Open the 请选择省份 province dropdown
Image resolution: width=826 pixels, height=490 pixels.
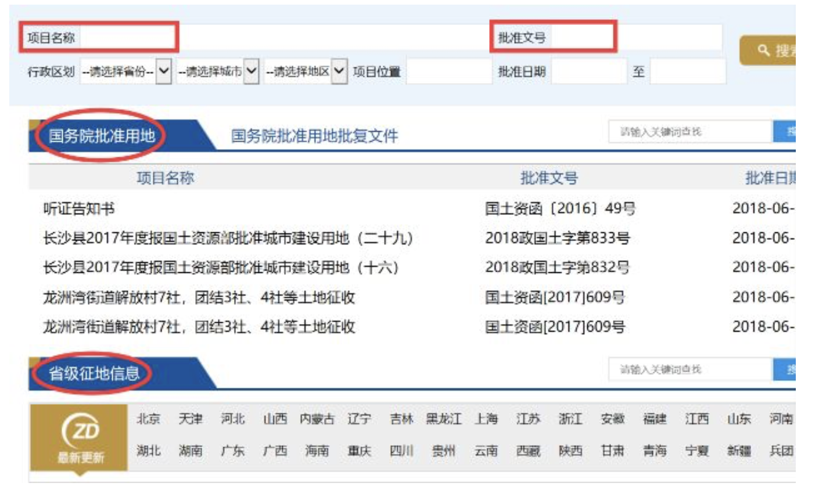click(x=125, y=71)
